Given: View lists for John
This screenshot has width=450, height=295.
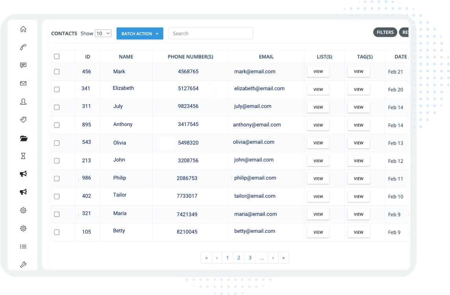Looking at the screenshot, I should point(318,161).
